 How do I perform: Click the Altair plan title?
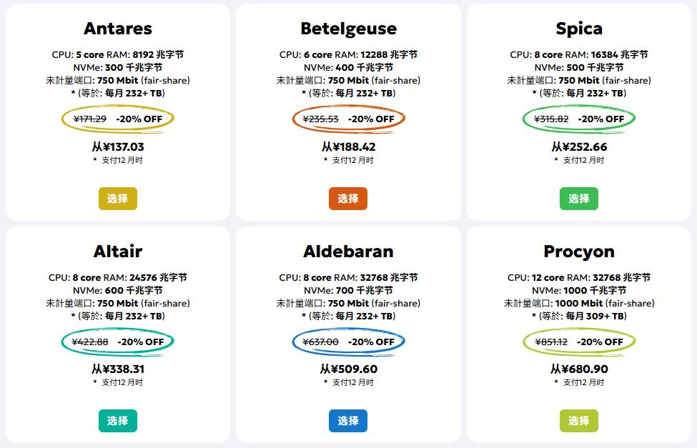point(117,252)
